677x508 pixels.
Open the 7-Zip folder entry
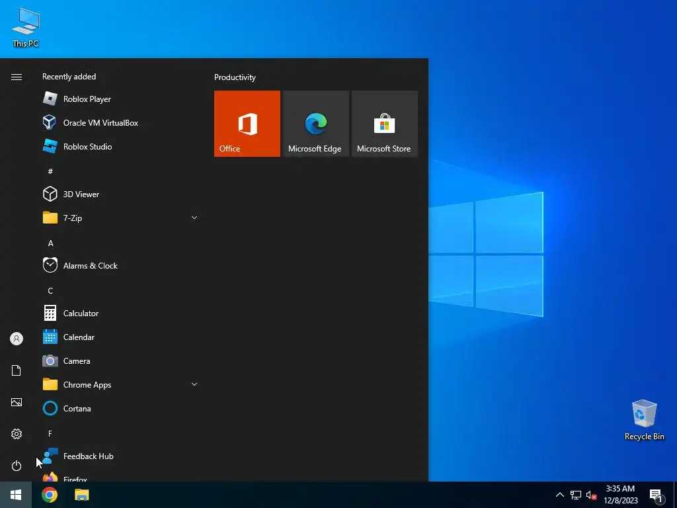tap(120, 218)
